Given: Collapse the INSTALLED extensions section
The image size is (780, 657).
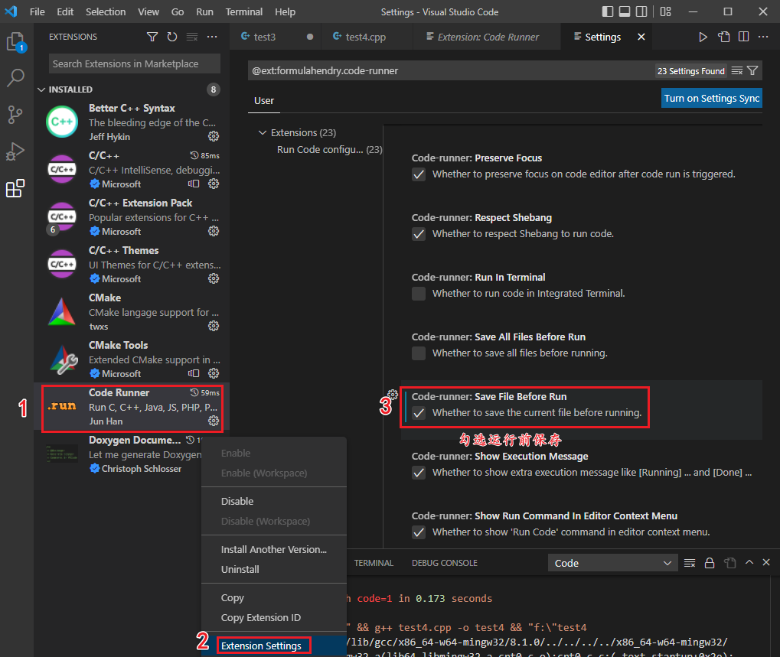Looking at the screenshot, I should [x=41, y=89].
